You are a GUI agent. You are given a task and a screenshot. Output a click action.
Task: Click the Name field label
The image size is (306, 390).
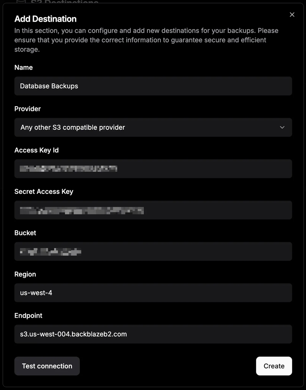23,68
